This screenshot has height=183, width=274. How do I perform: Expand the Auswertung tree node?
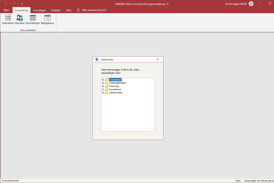(x=103, y=90)
